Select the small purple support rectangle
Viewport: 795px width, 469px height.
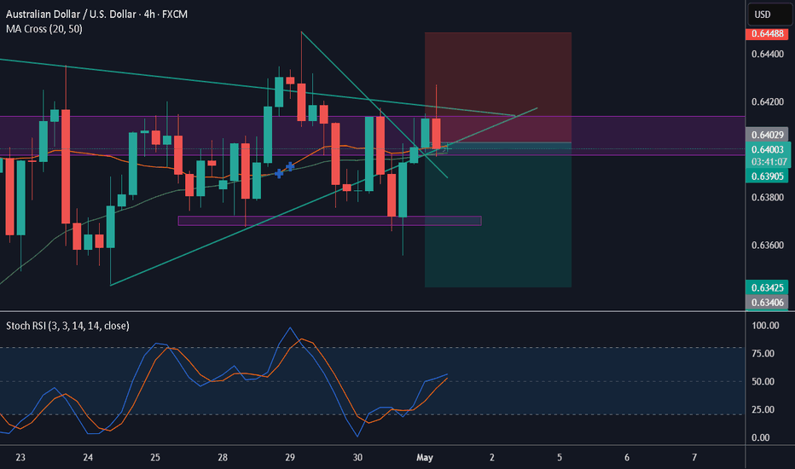pyautogui.click(x=329, y=221)
